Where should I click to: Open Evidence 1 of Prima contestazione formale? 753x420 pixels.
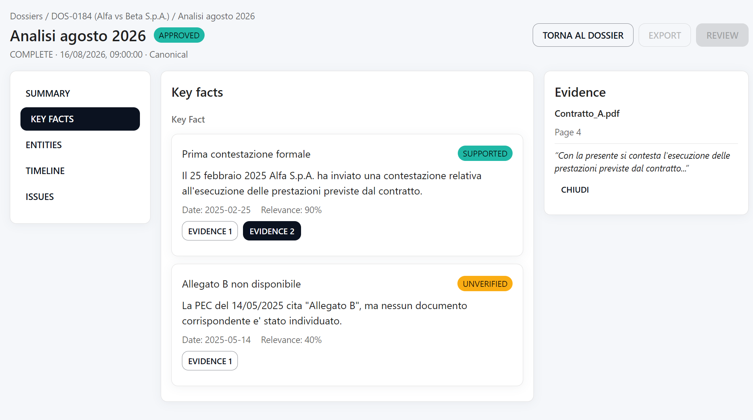210,231
